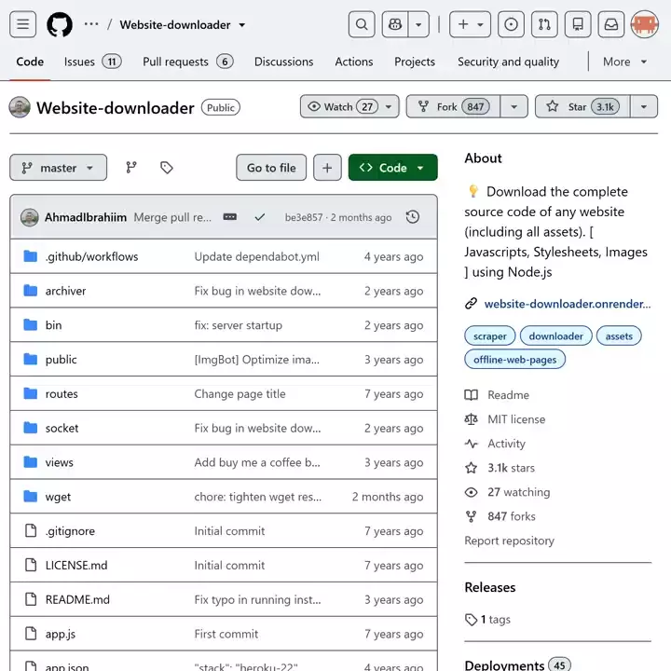
Task: Open the .github/workflows folder
Action: (x=91, y=257)
